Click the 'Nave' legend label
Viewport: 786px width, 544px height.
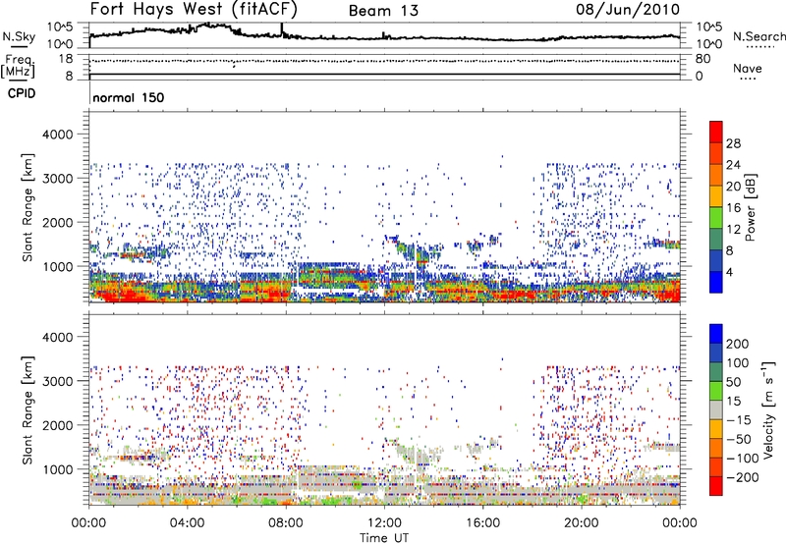tap(748, 69)
